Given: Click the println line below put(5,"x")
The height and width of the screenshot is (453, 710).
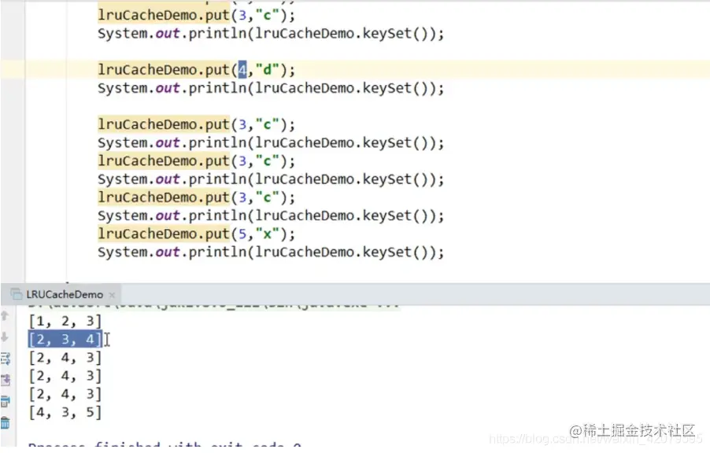Looking at the screenshot, I should pyautogui.click(x=271, y=252).
